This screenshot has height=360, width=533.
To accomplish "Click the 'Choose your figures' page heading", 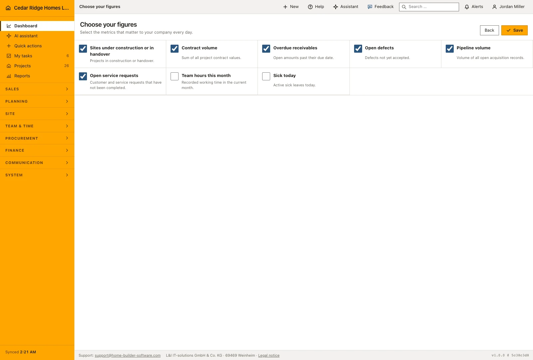I will pyautogui.click(x=108, y=25).
